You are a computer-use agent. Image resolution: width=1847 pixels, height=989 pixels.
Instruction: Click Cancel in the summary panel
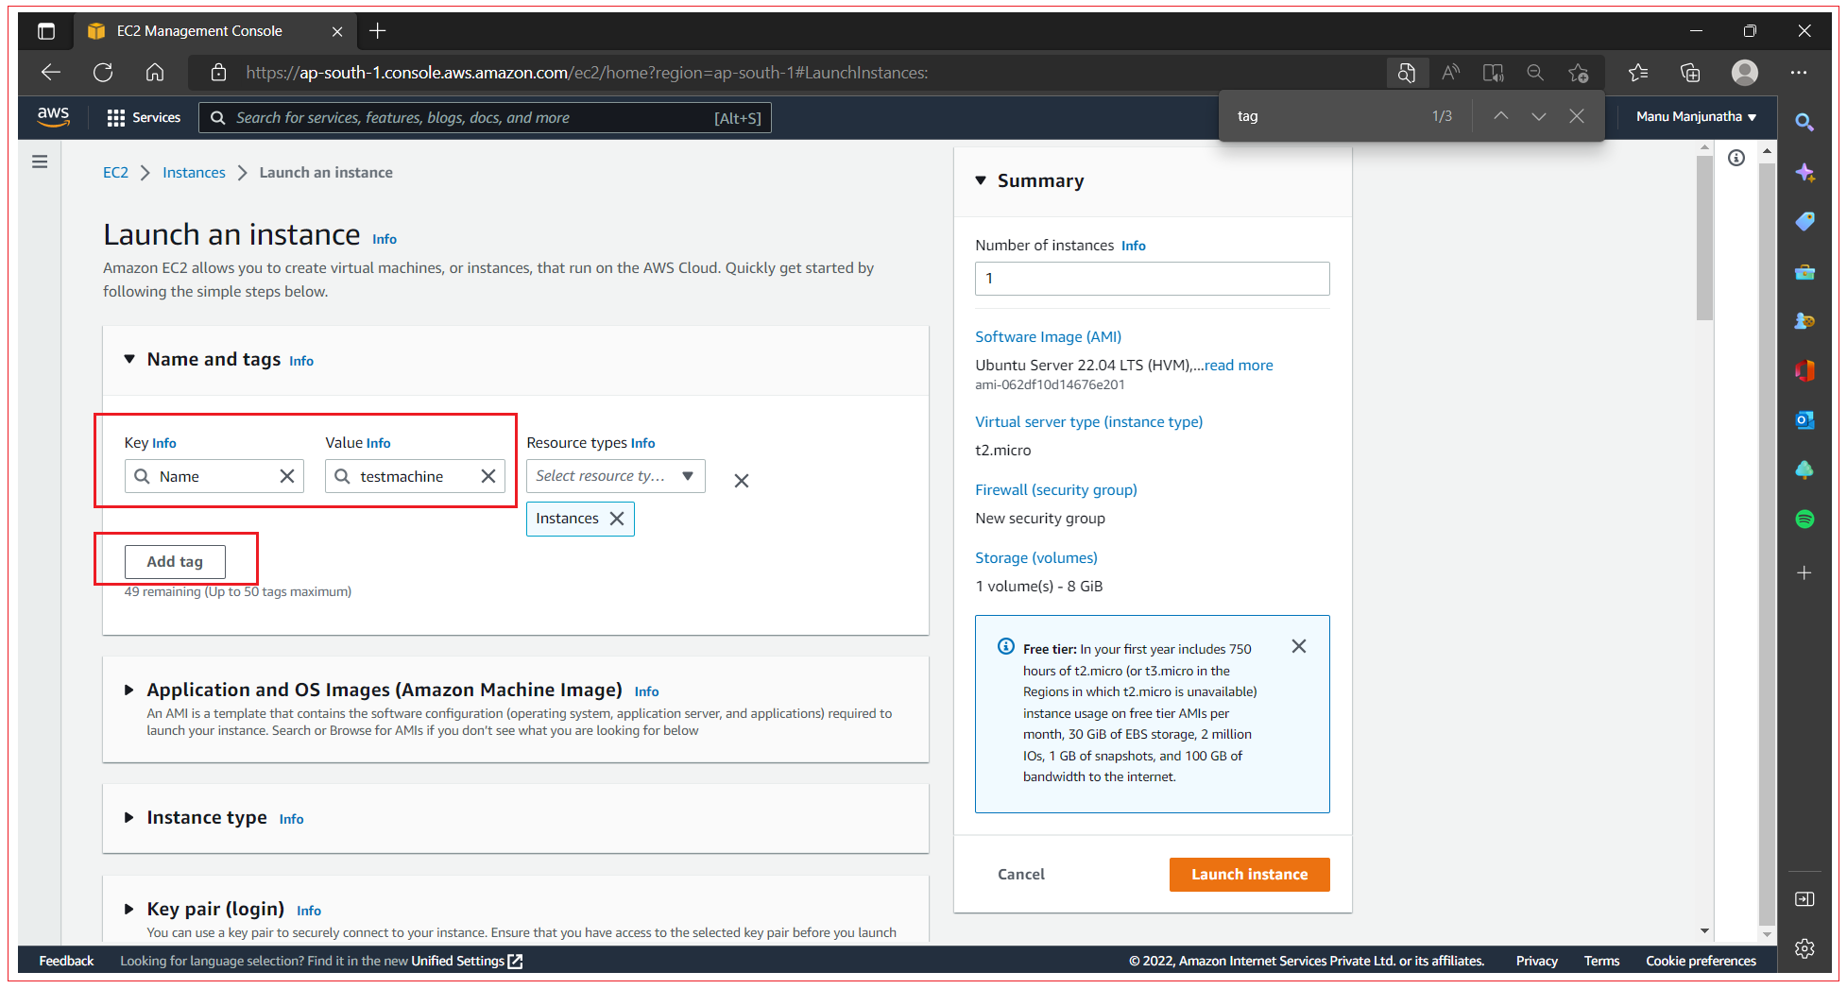tap(1021, 875)
